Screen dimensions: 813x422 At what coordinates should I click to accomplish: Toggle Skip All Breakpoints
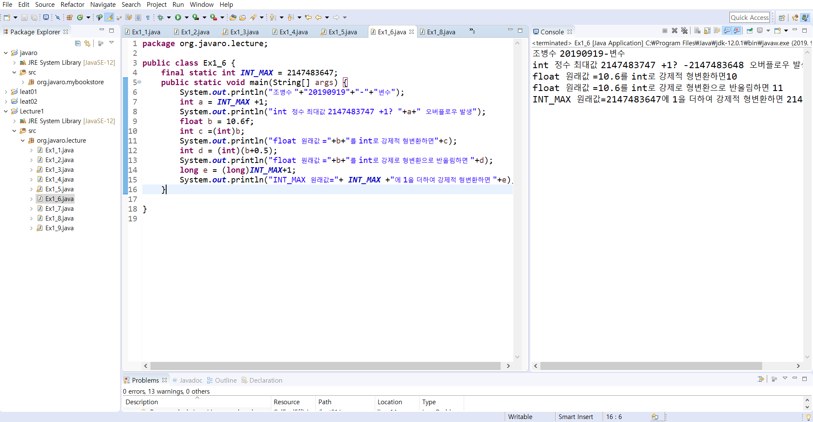tap(58, 17)
